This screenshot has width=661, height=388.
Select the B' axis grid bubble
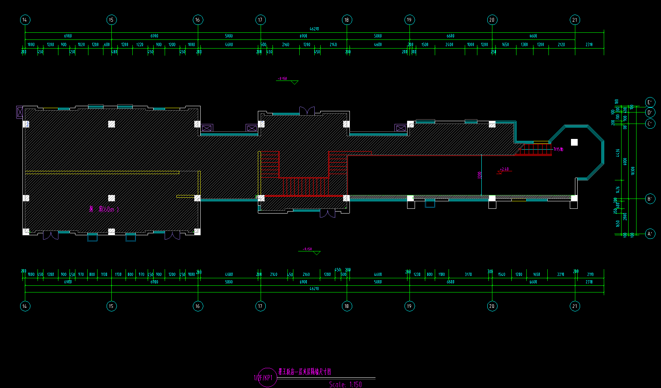coord(650,199)
